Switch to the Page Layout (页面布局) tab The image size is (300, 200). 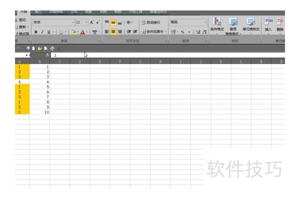click(x=56, y=12)
